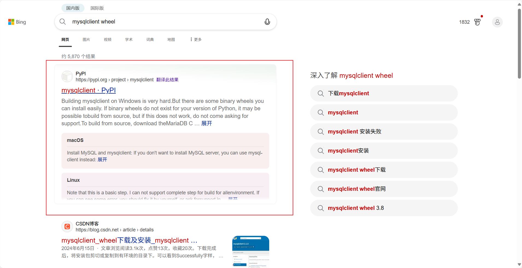Click the PyPI site favicon
Screen dimensions: 522x268
tap(67, 76)
